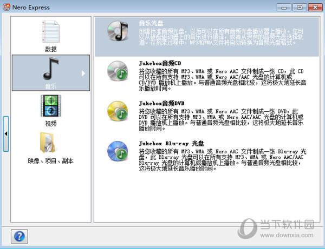
Task: Click the 数据 document icon
Action: pyautogui.click(x=50, y=32)
